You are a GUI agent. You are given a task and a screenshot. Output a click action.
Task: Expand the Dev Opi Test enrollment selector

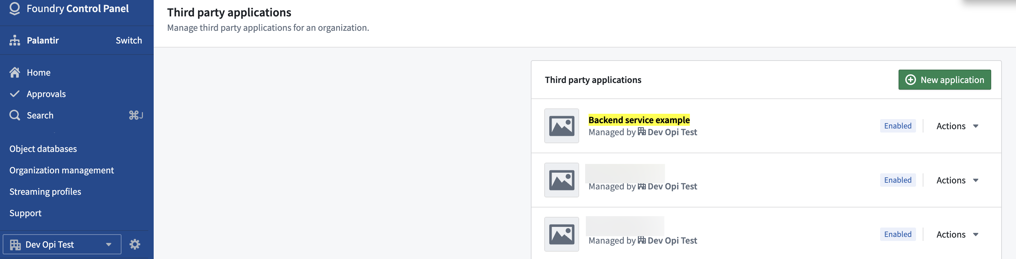coord(109,244)
